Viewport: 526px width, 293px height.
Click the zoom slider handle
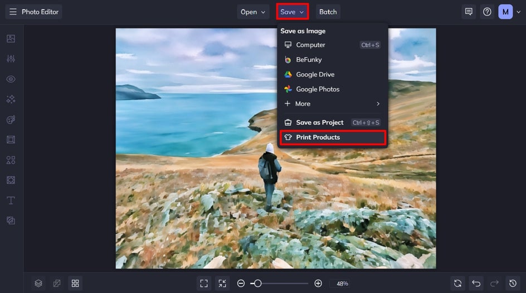point(257,284)
